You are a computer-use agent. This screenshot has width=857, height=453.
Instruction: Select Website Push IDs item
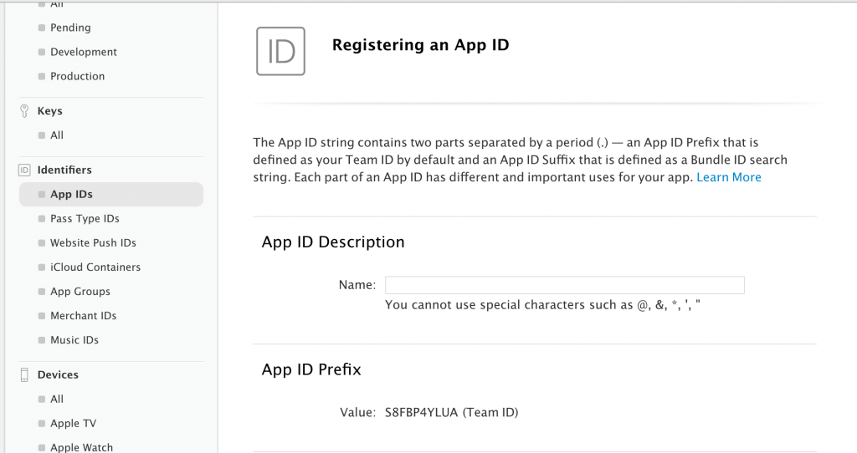[x=93, y=242]
